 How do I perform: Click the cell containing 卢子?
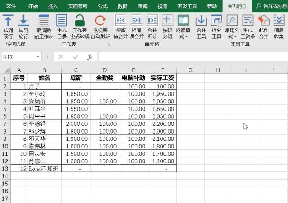45,86
